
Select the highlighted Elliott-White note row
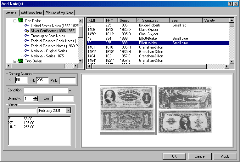158,43
